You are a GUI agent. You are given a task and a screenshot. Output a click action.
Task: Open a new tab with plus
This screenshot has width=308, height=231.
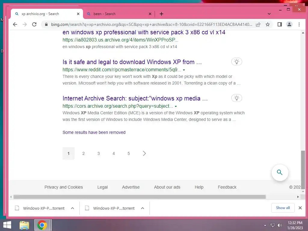tap(162, 14)
